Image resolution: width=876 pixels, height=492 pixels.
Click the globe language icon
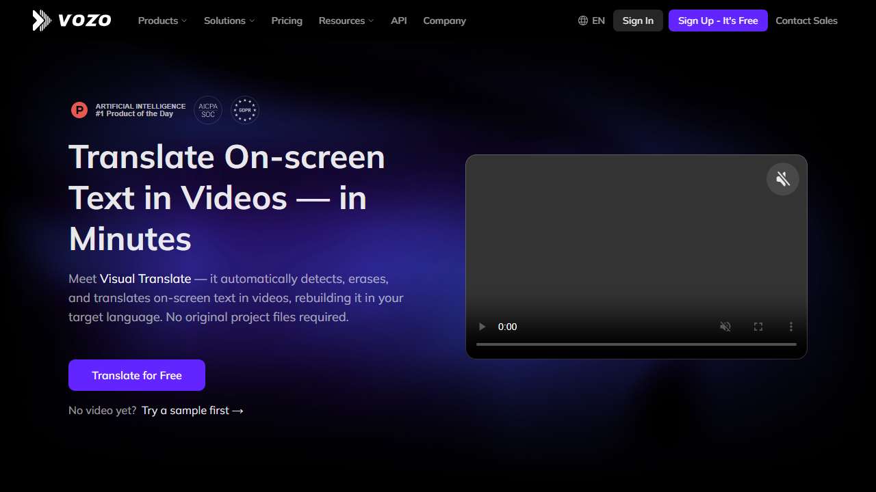pyautogui.click(x=583, y=20)
